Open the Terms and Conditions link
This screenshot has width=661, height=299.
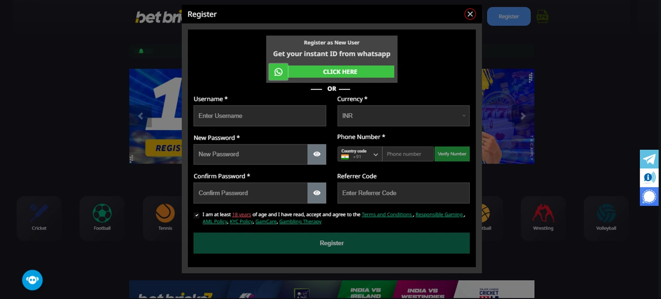click(387, 215)
